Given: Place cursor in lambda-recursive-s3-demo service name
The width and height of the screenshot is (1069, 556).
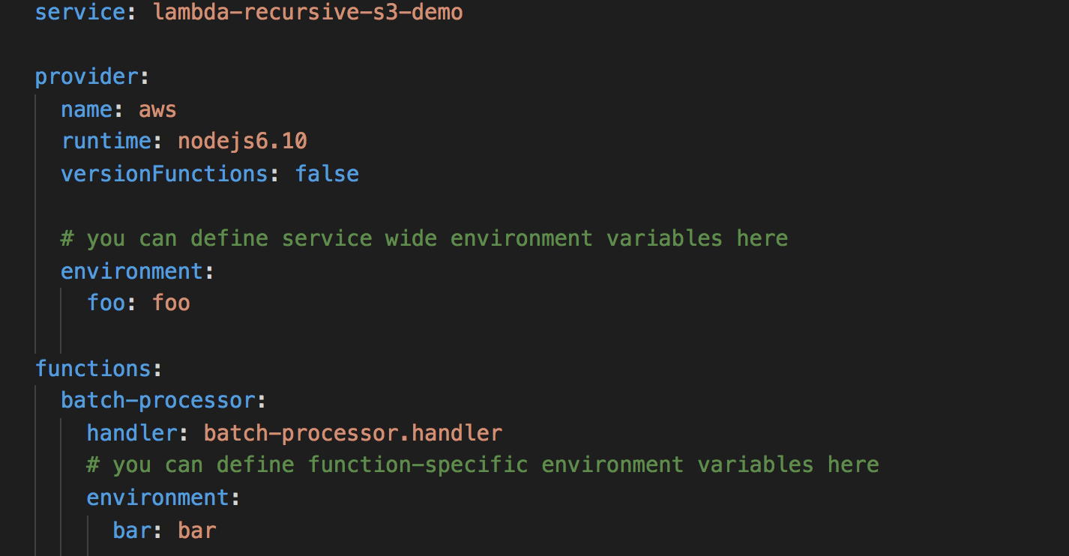Looking at the screenshot, I should coord(308,13).
